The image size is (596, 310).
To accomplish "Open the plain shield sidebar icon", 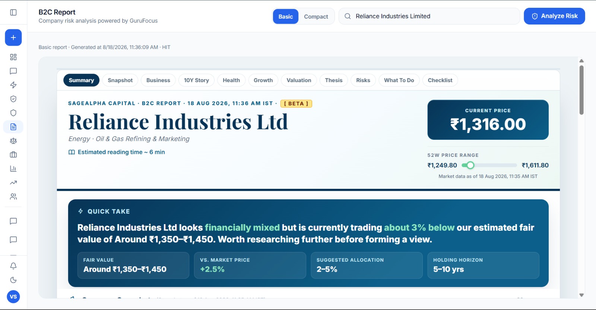I will tap(13, 113).
